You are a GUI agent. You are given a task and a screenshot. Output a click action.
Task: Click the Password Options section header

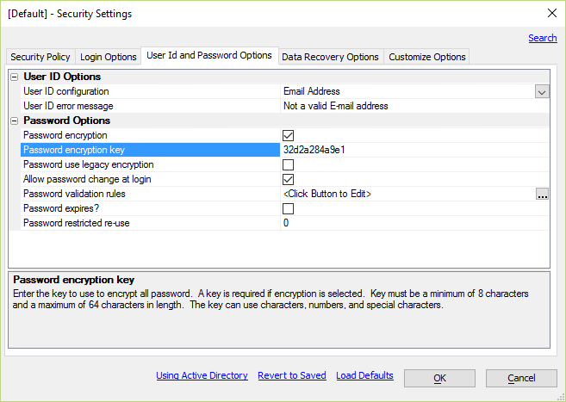[x=67, y=121]
